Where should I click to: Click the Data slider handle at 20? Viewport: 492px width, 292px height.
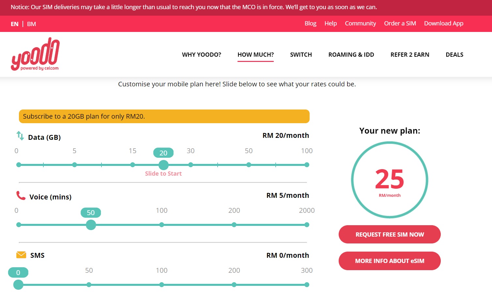point(163,165)
